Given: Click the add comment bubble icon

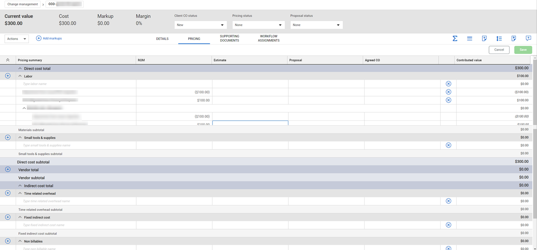Looking at the screenshot, I should point(528,38).
